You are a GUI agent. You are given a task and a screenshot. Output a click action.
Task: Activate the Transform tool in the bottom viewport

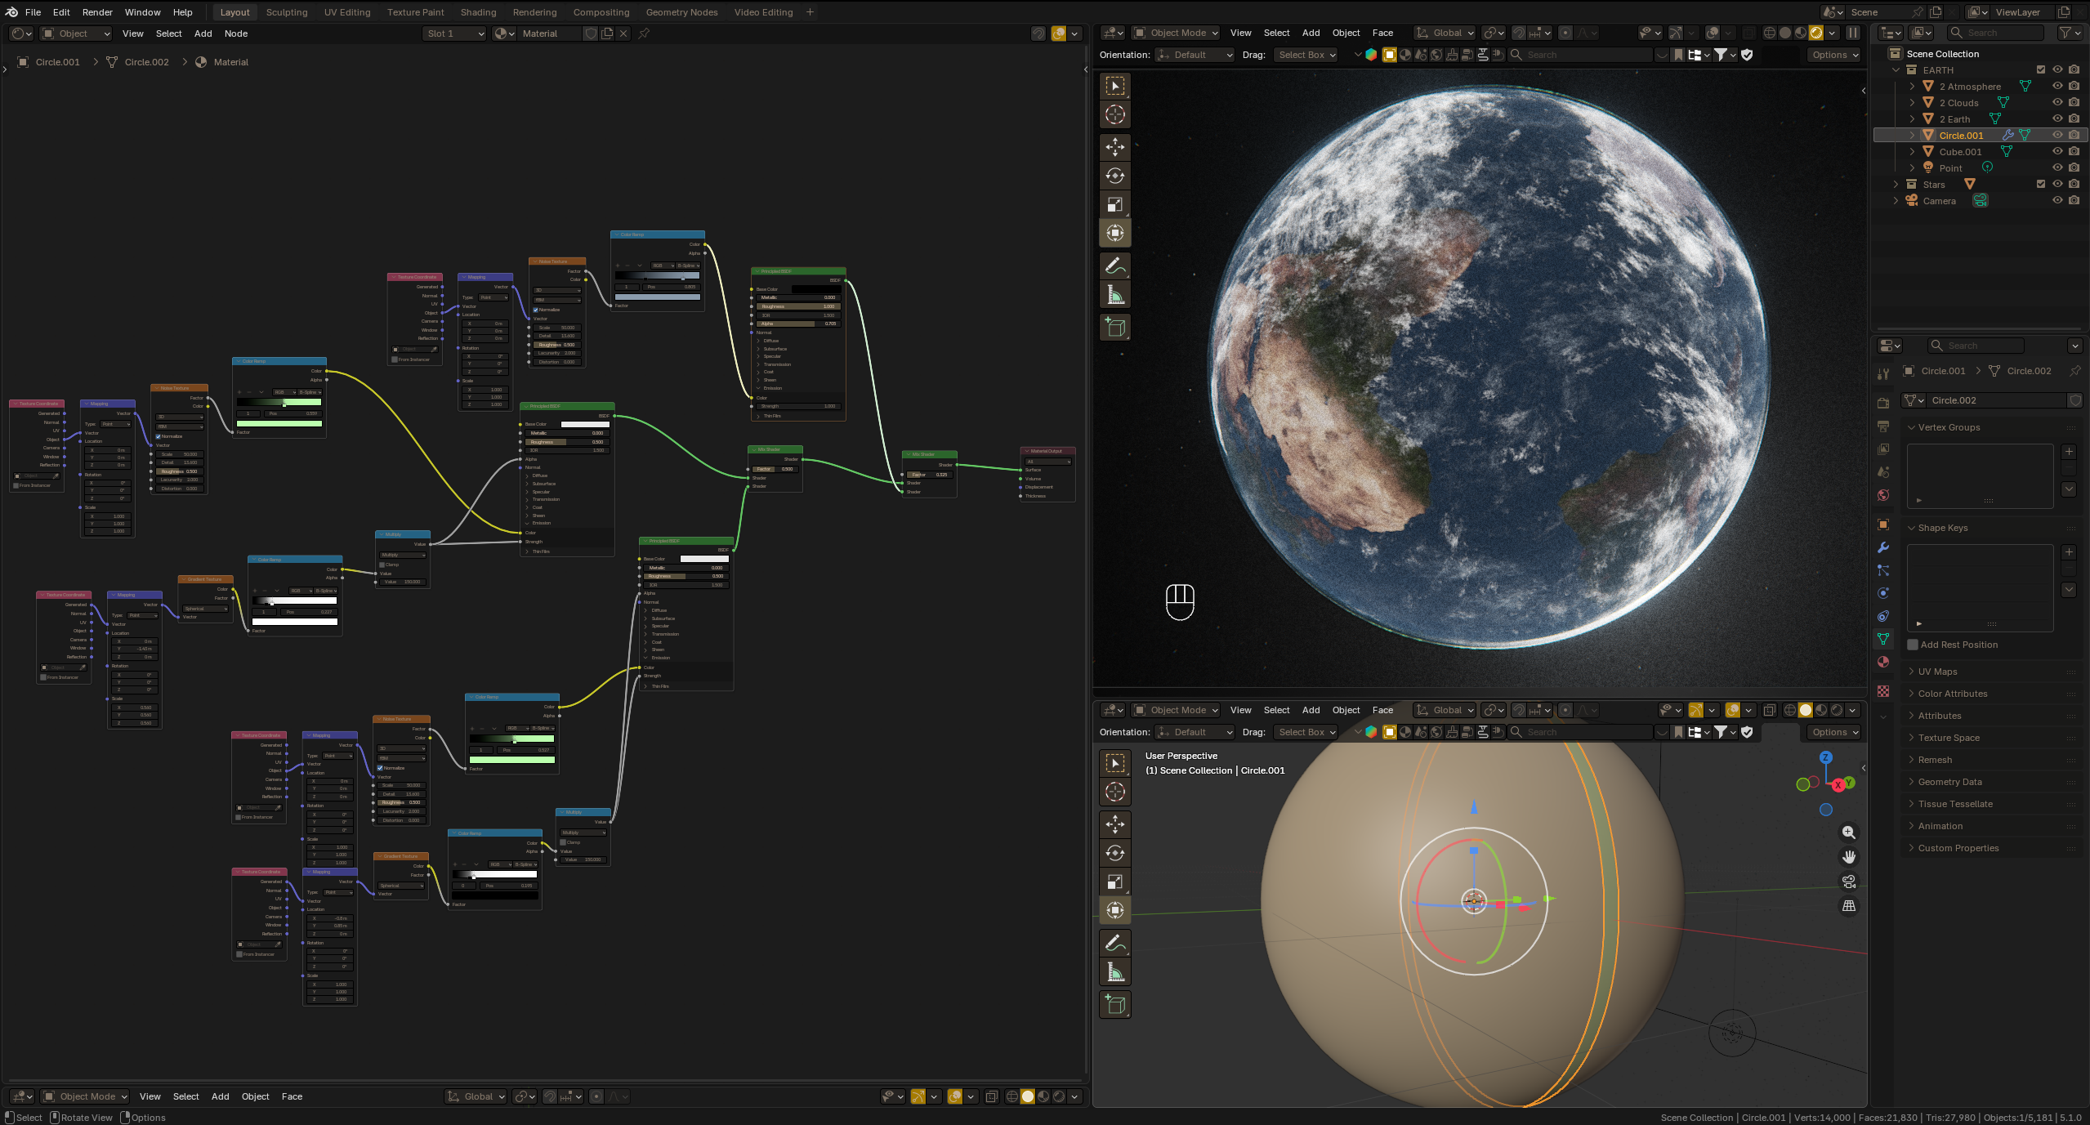click(x=1114, y=910)
